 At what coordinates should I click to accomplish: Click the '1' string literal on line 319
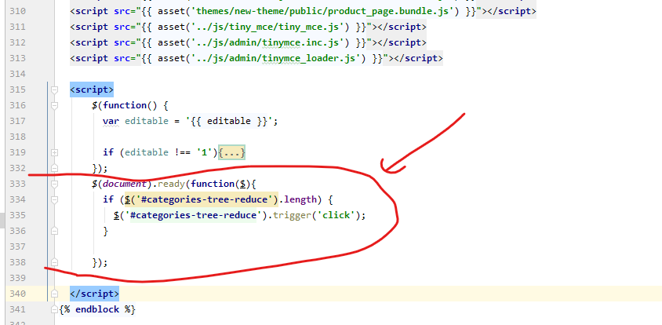[205, 152]
